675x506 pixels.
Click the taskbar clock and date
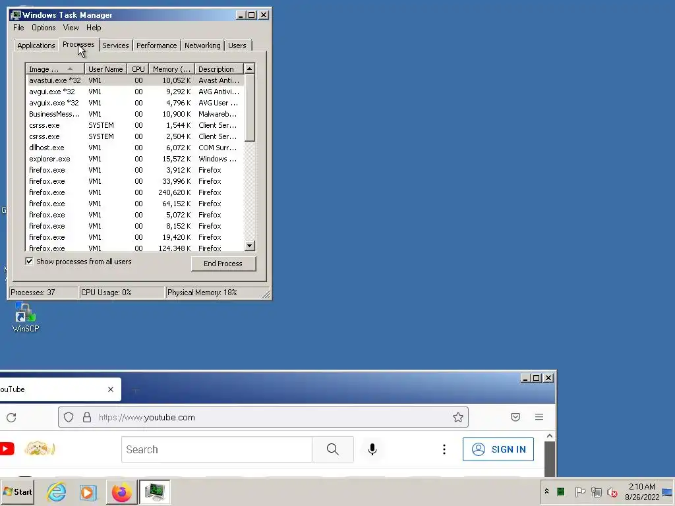pos(642,492)
